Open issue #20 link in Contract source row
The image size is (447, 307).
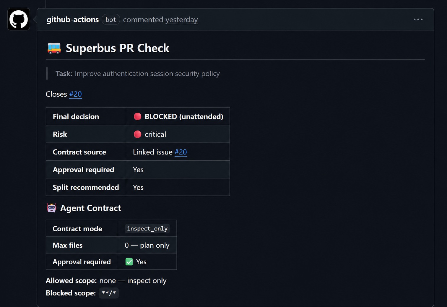tap(181, 152)
